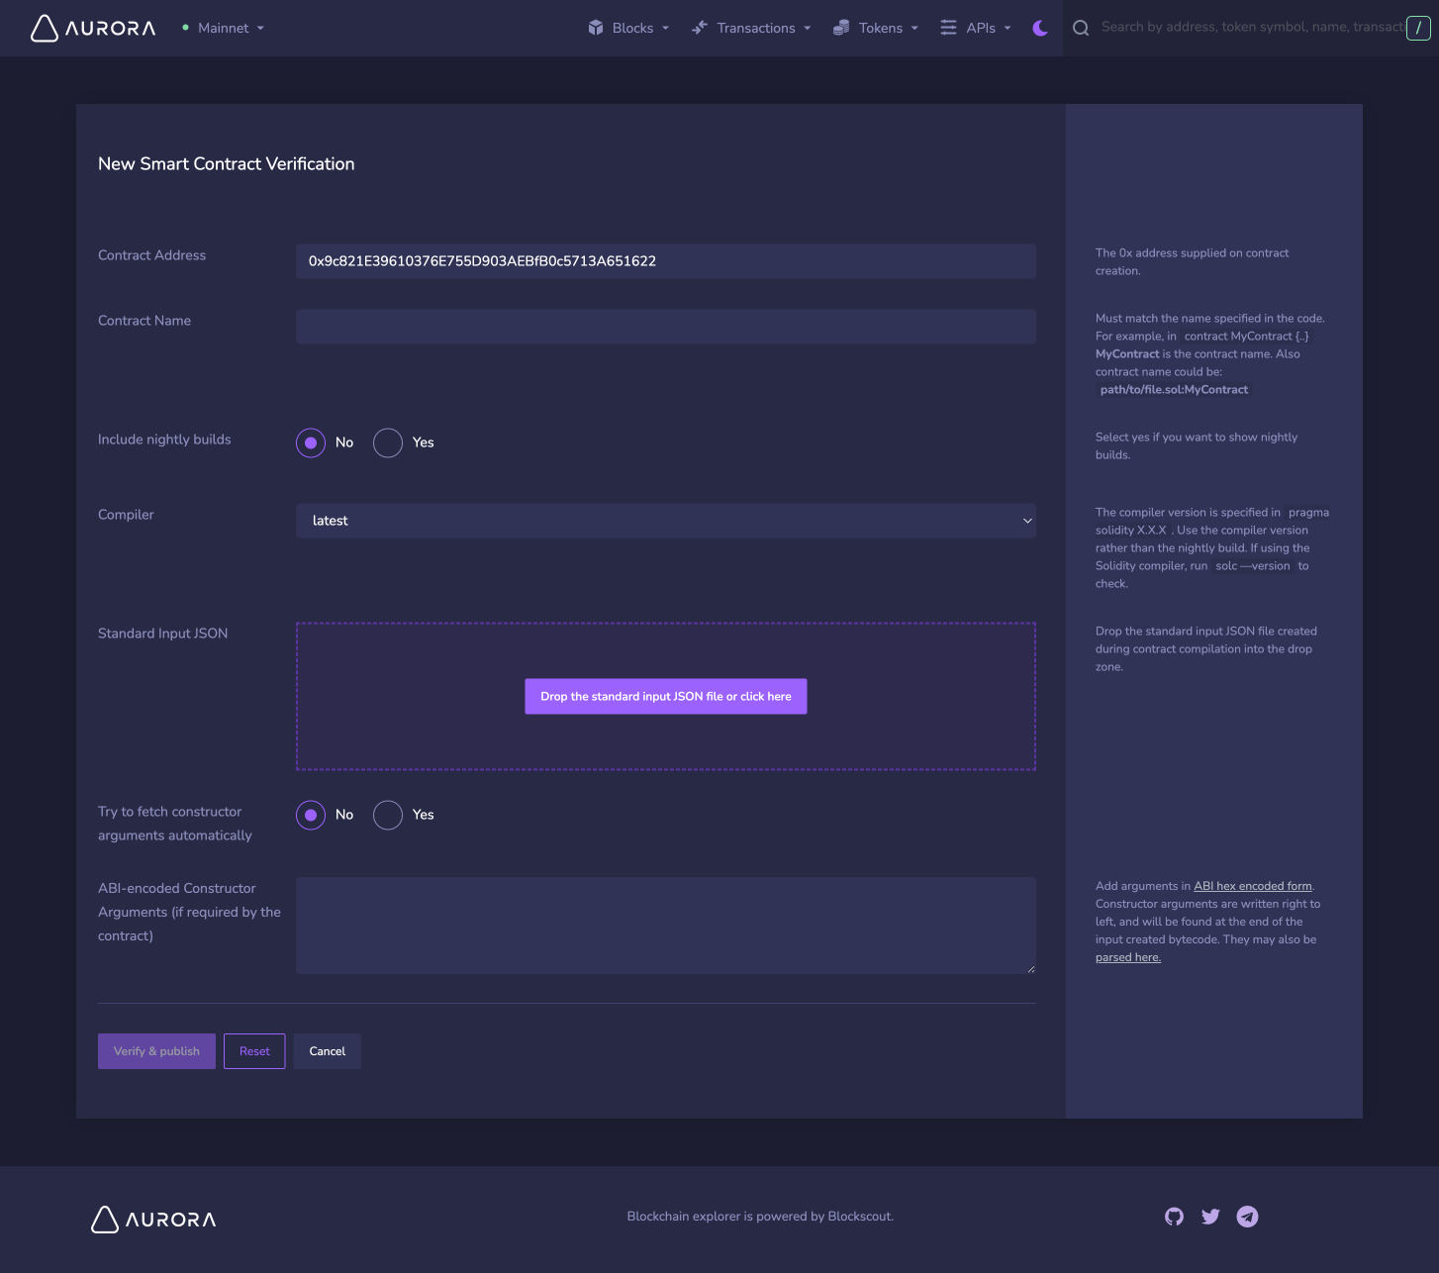Click the Cancel button
The height and width of the screenshot is (1273, 1439).
click(x=328, y=1051)
